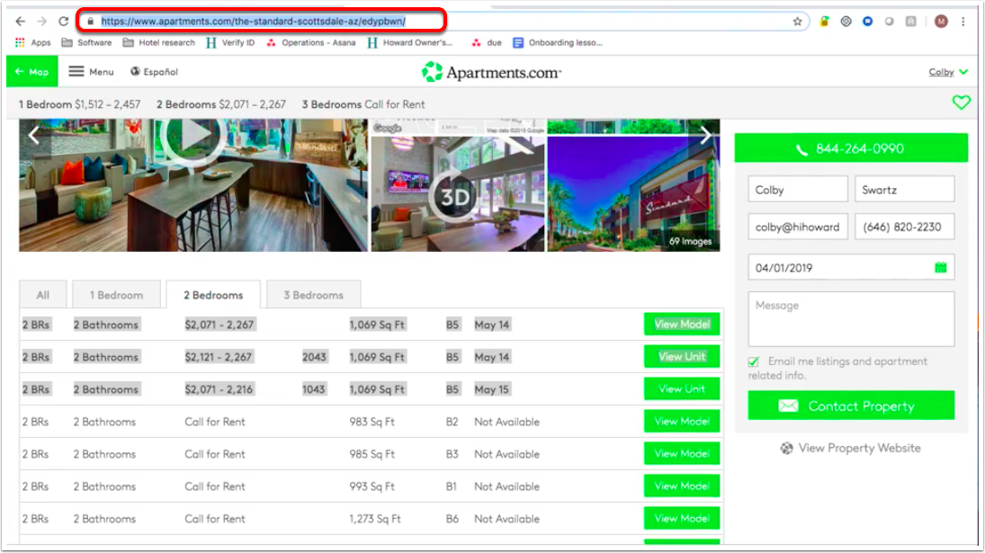Open the 3D tour thumbnail
The height and width of the screenshot is (553, 985).
(x=457, y=193)
